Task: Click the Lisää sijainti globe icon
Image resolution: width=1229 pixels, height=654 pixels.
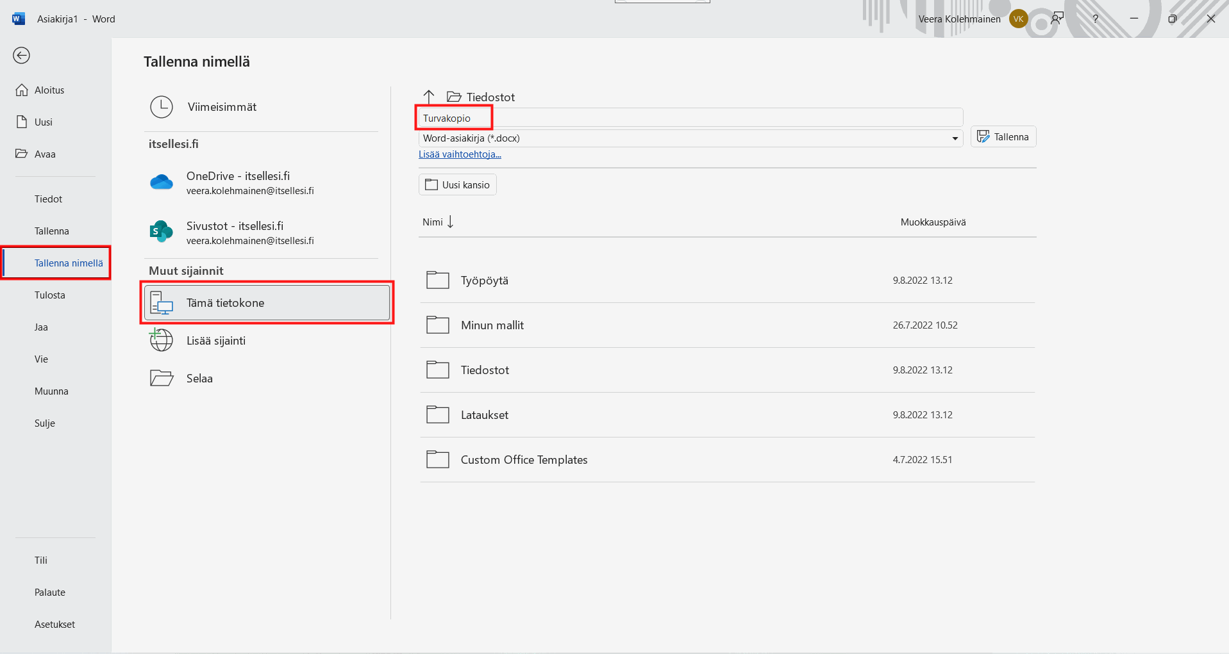Action: click(x=160, y=339)
